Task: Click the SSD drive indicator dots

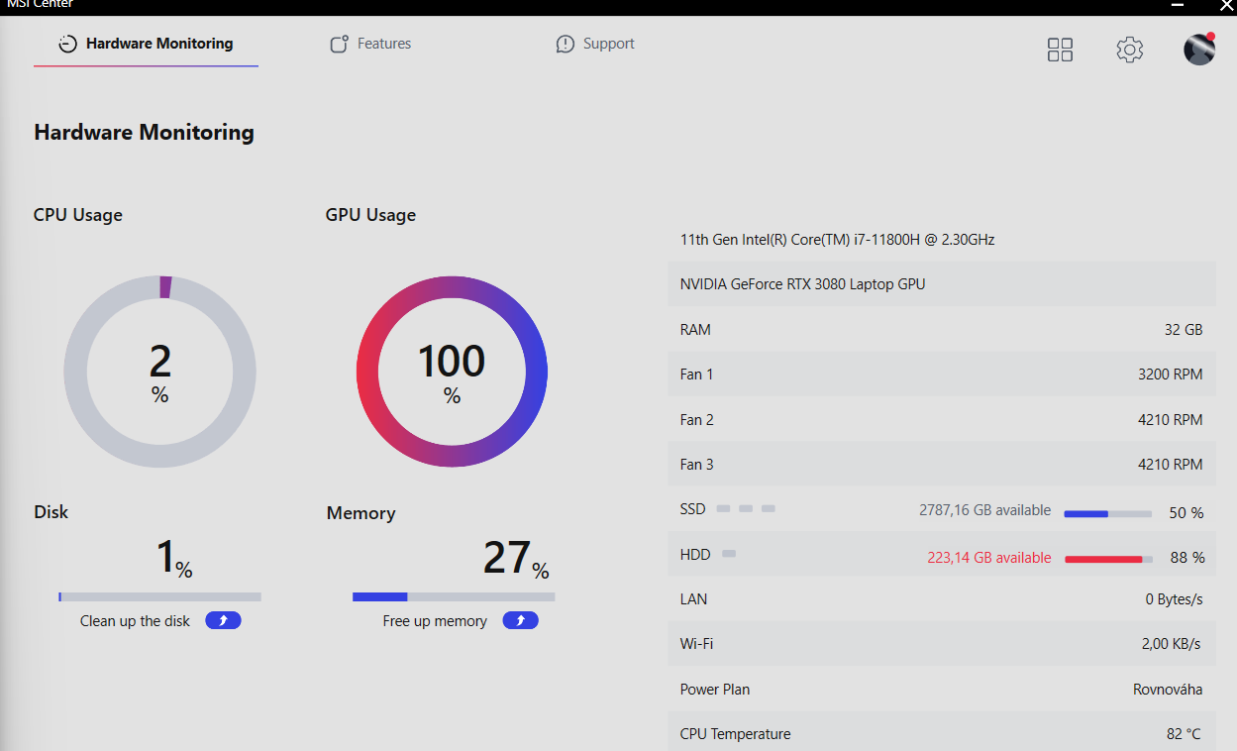Action: tap(746, 509)
